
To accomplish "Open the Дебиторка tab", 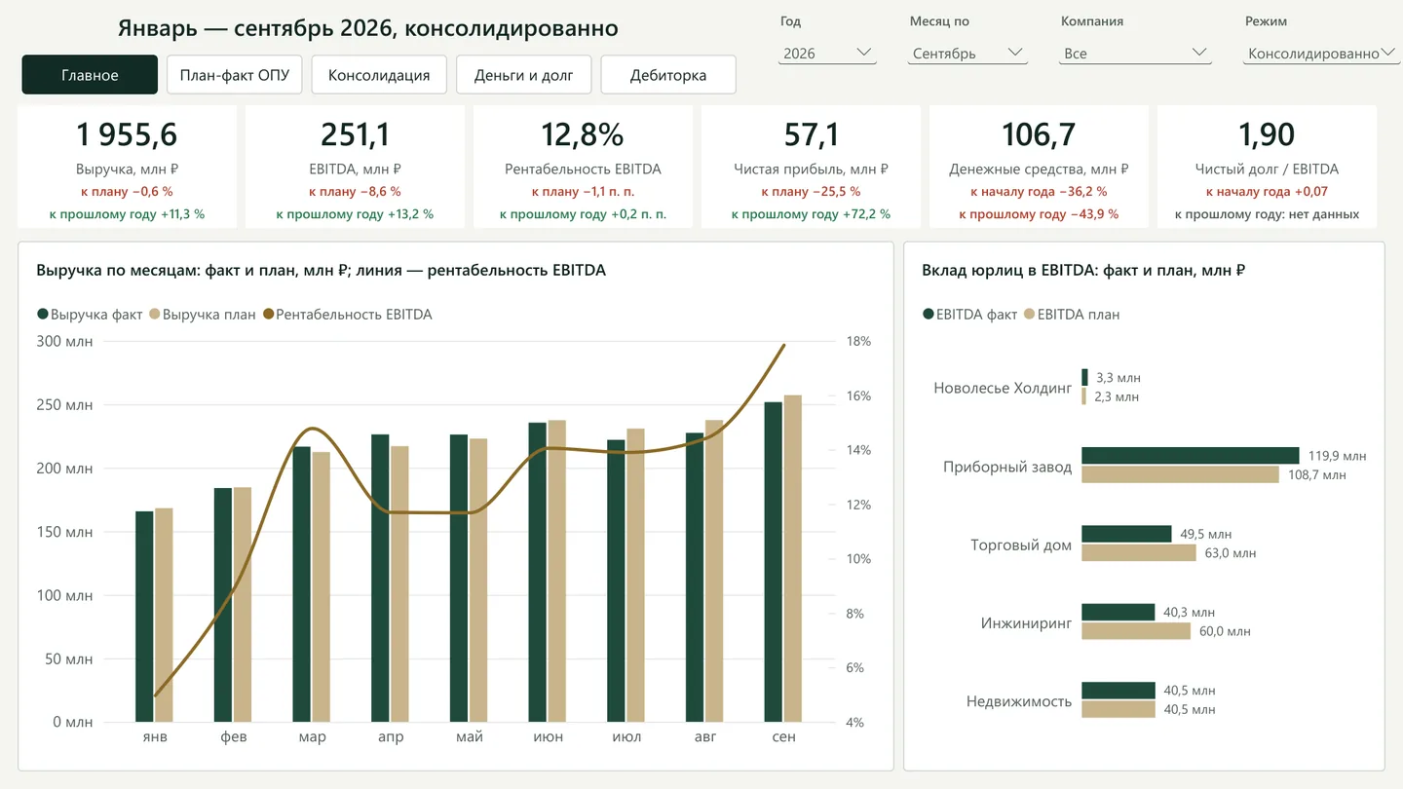I will pos(668,75).
